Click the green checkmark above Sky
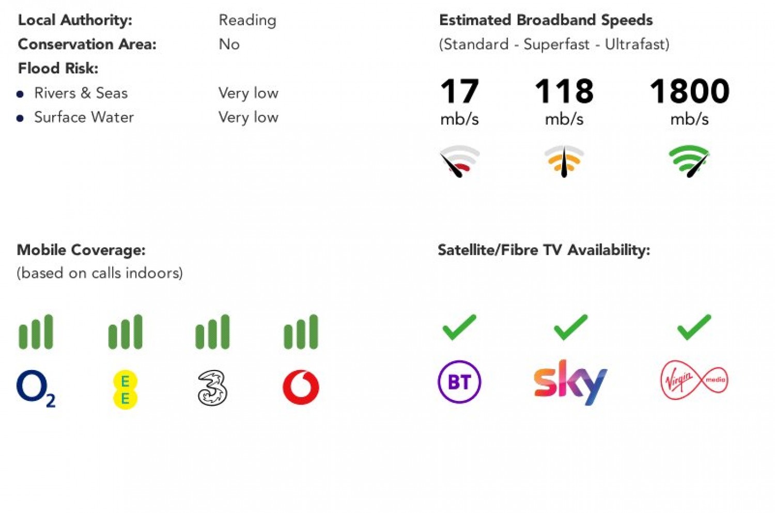The image size is (775, 513). tap(570, 327)
